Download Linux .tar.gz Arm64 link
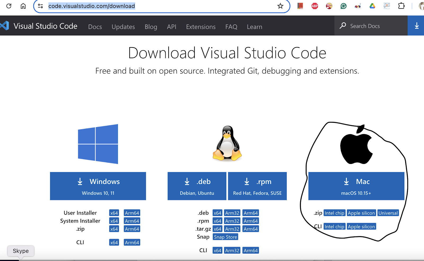The height and width of the screenshot is (261, 424). (x=251, y=229)
